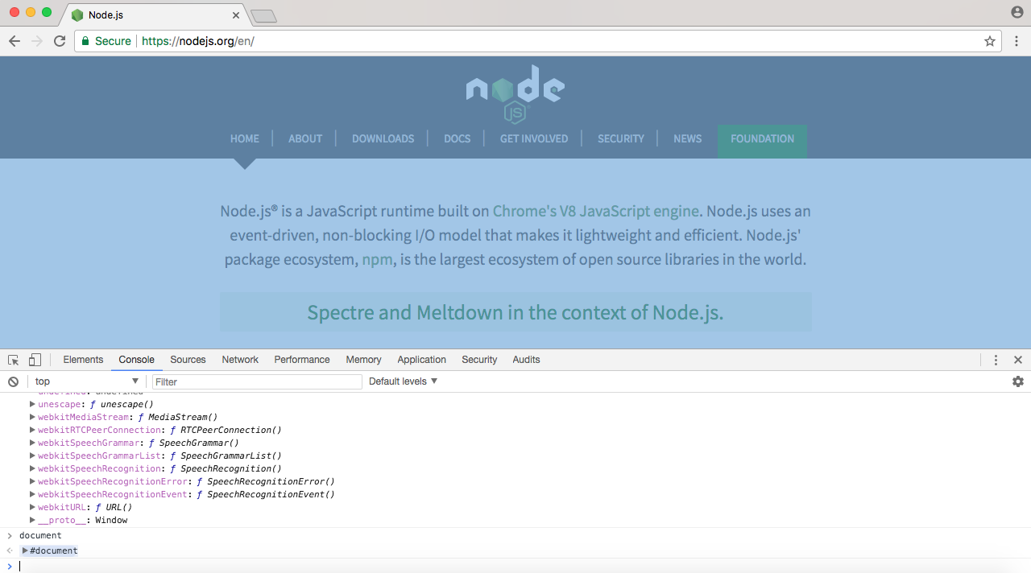Image resolution: width=1031 pixels, height=573 pixels.
Task: Open a new tab button
Action: click(263, 15)
